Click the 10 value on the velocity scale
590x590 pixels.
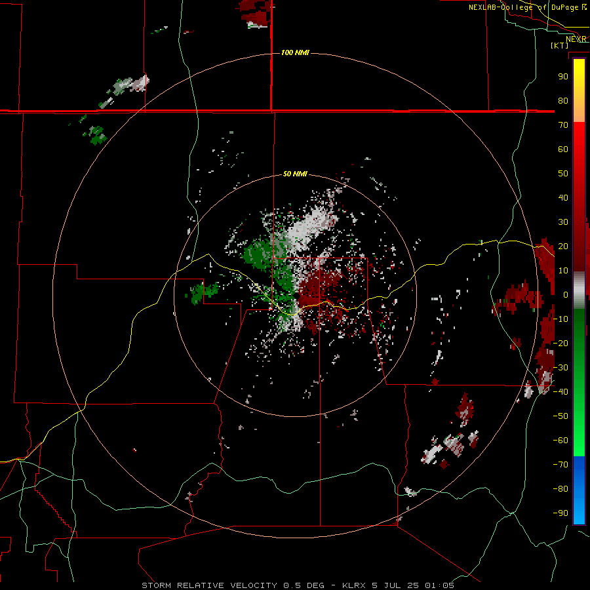(563, 271)
